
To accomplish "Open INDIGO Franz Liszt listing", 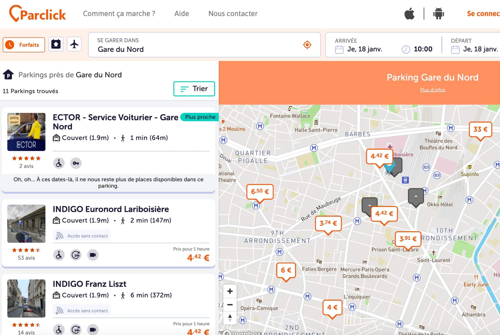I will (89, 284).
